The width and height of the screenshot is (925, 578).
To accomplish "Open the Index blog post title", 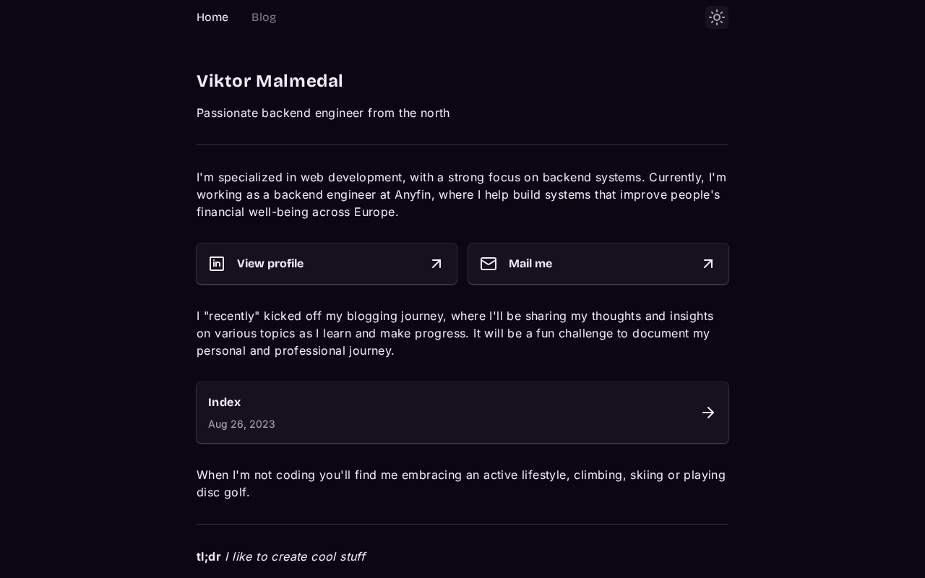I will [x=224, y=402].
